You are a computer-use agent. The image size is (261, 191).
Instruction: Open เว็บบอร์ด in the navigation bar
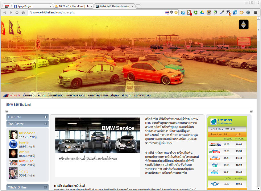pyautogui.click(x=29, y=95)
